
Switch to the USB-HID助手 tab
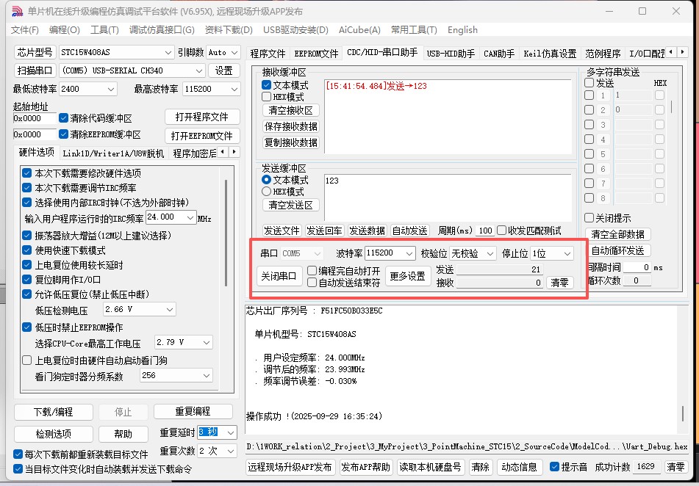pyautogui.click(x=451, y=54)
